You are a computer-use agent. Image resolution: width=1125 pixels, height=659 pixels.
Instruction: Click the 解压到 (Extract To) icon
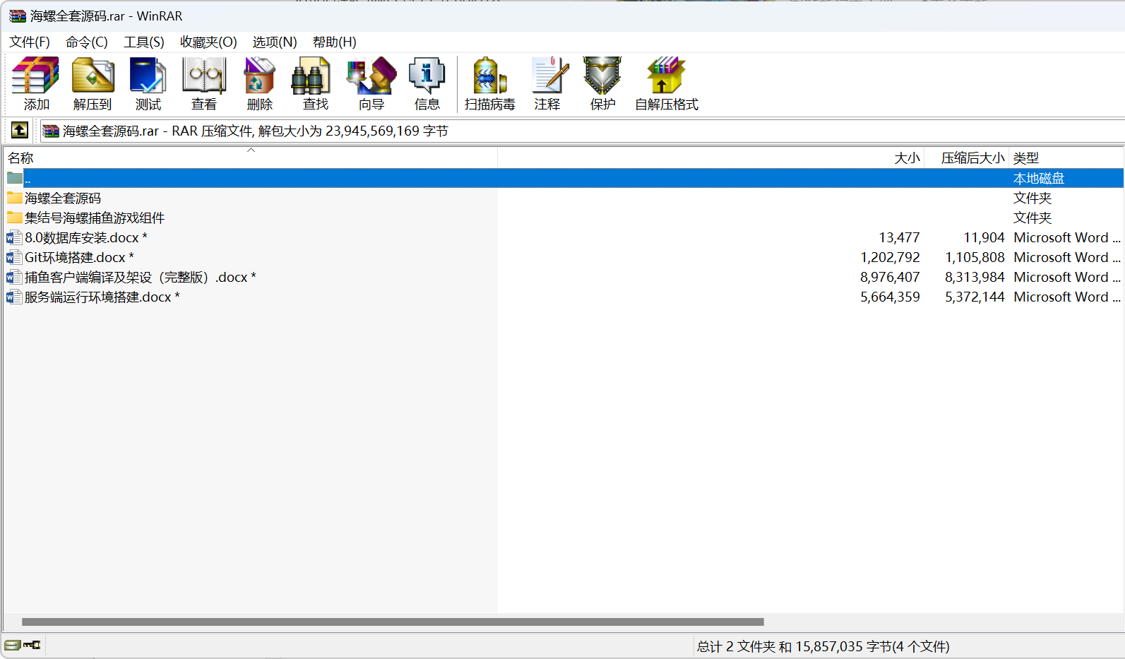pos(93,83)
